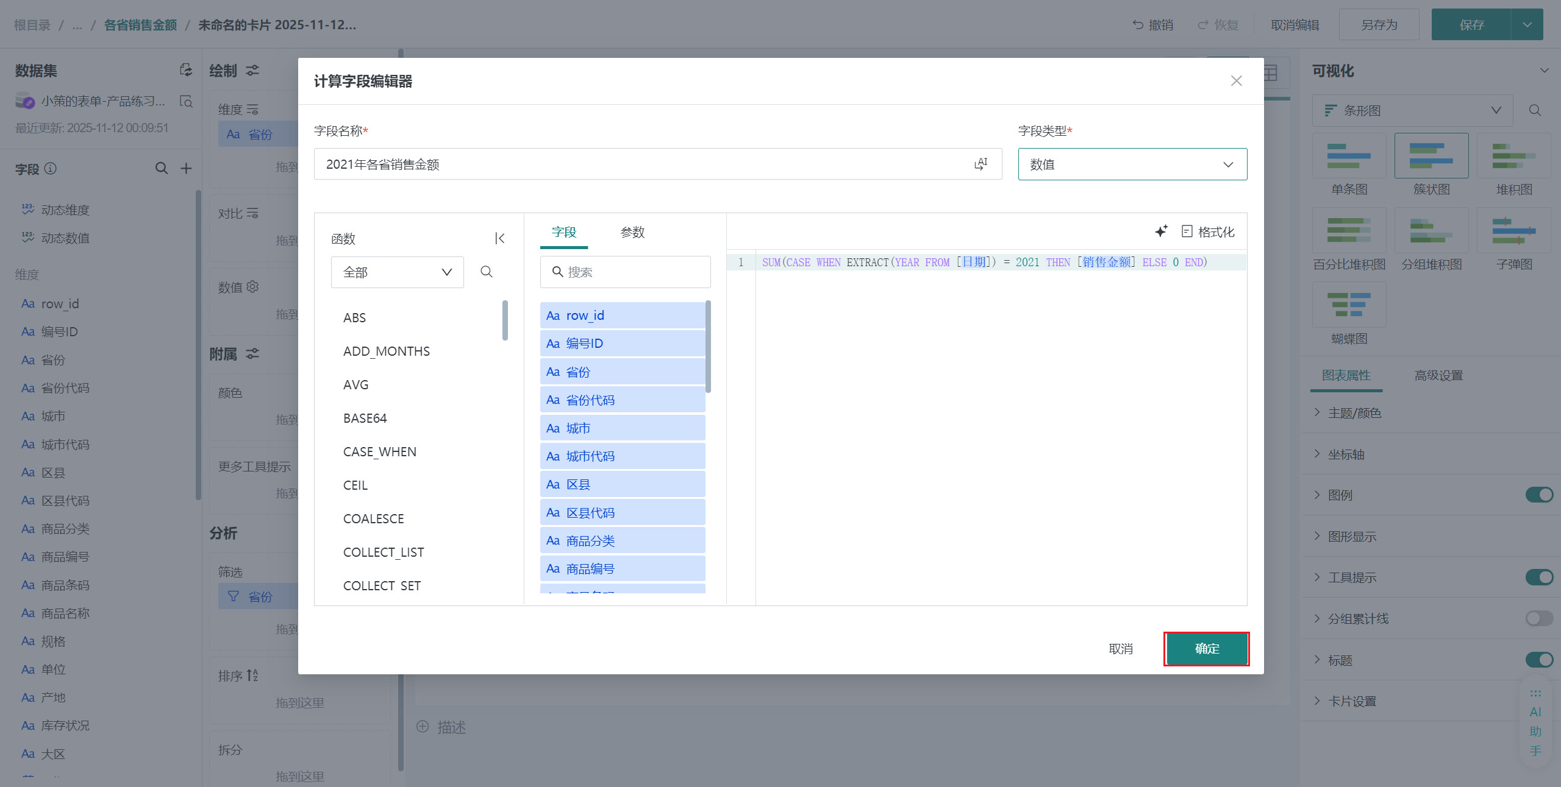Click the dataset refresh icon
Image resolution: width=1561 pixels, height=787 pixels.
(x=186, y=70)
